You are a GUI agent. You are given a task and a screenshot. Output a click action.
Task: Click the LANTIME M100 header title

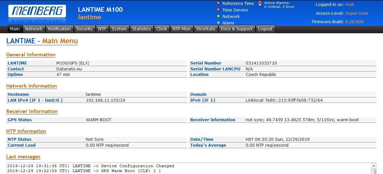pyautogui.click(x=100, y=9)
